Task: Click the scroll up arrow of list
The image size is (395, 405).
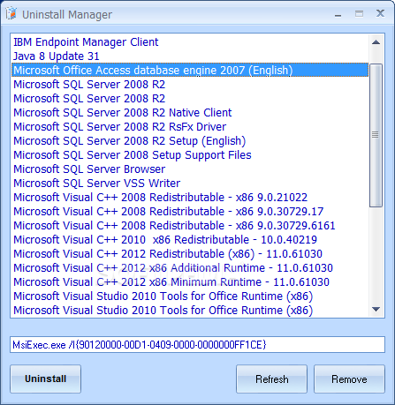Action: (376, 42)
